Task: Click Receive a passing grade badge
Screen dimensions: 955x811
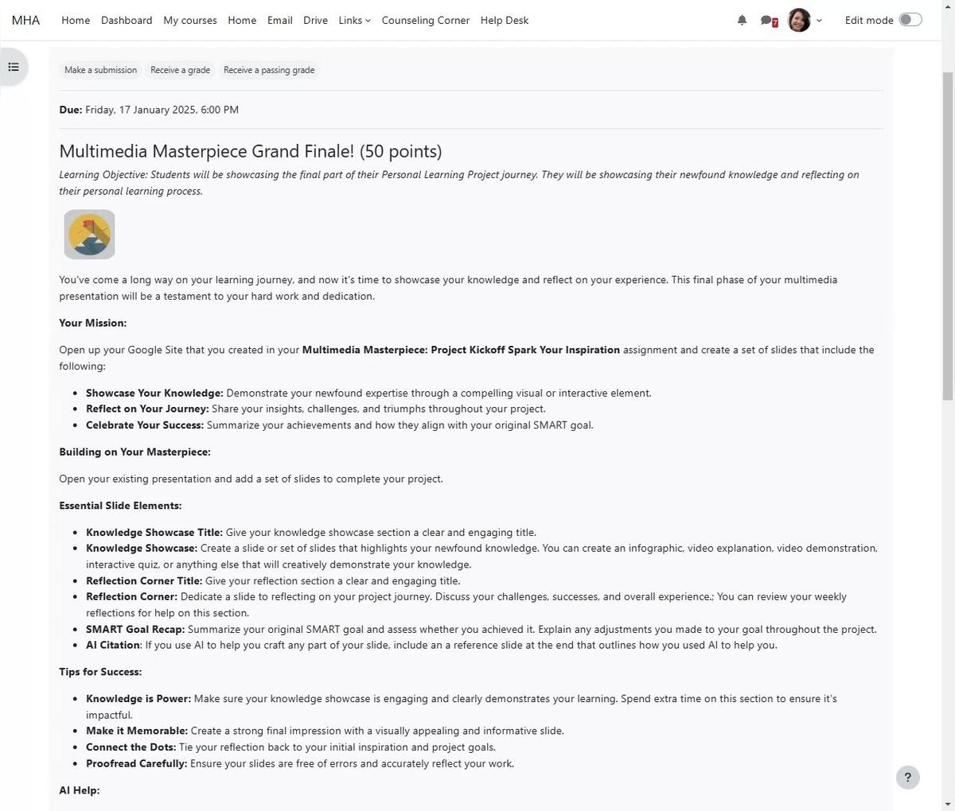Action: [x=269, y=70]
